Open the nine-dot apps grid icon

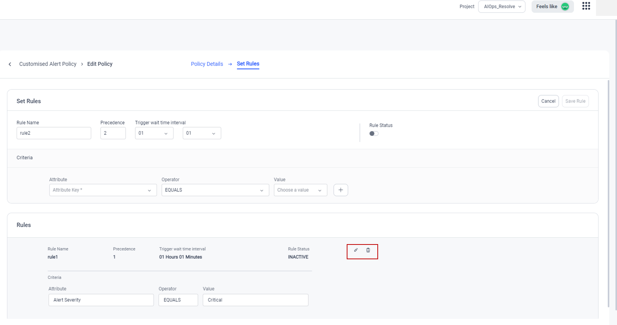586,6
